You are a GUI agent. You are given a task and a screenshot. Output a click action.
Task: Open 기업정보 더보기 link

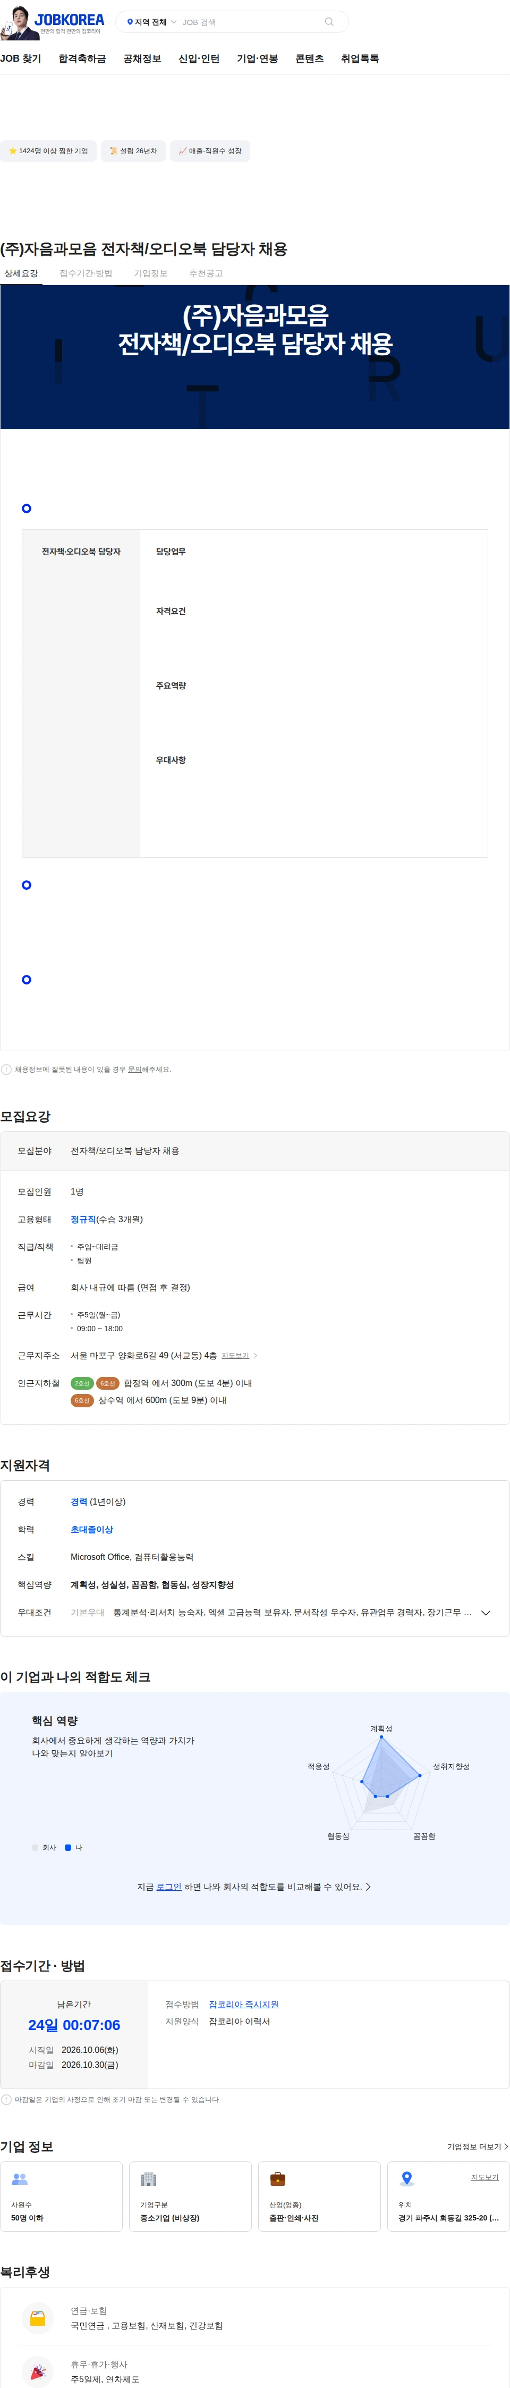coord(478,2147)
